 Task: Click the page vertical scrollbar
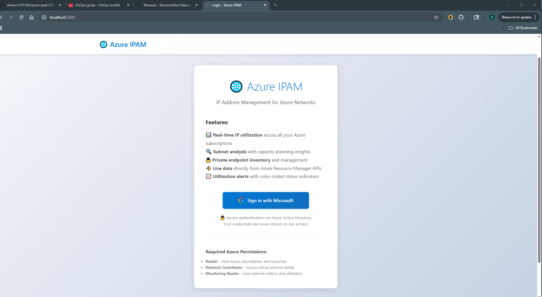(x=539, y=160)
